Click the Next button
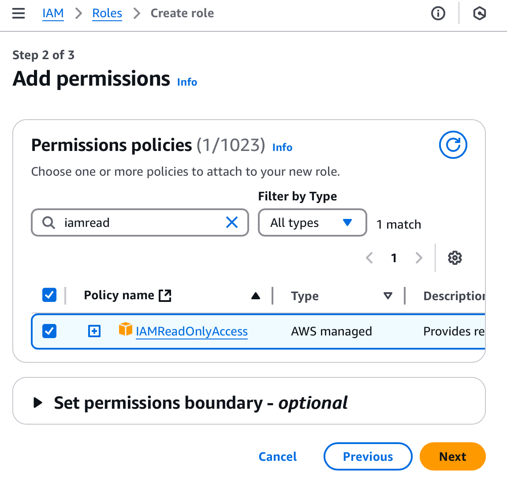Screen dimensions: 507x482 click(452, 456)
